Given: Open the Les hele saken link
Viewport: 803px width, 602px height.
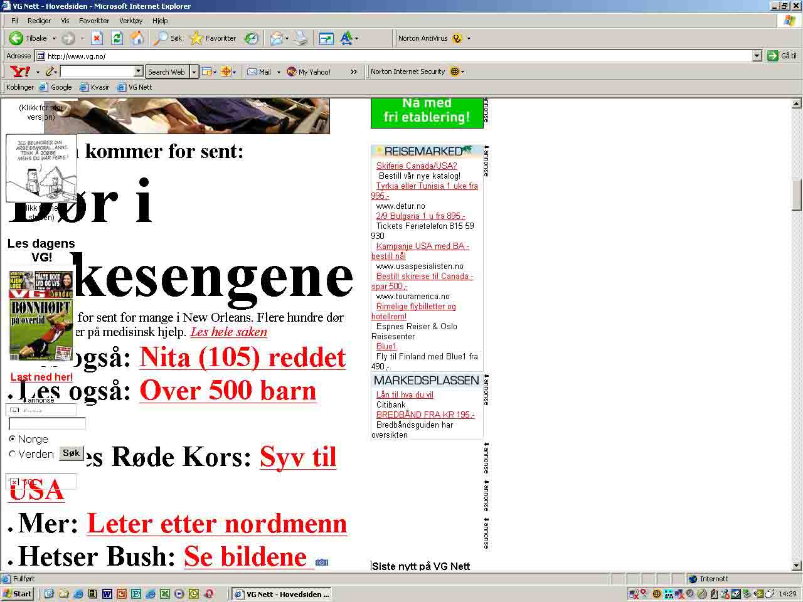Looking at the screenshot, I should 229,332.
